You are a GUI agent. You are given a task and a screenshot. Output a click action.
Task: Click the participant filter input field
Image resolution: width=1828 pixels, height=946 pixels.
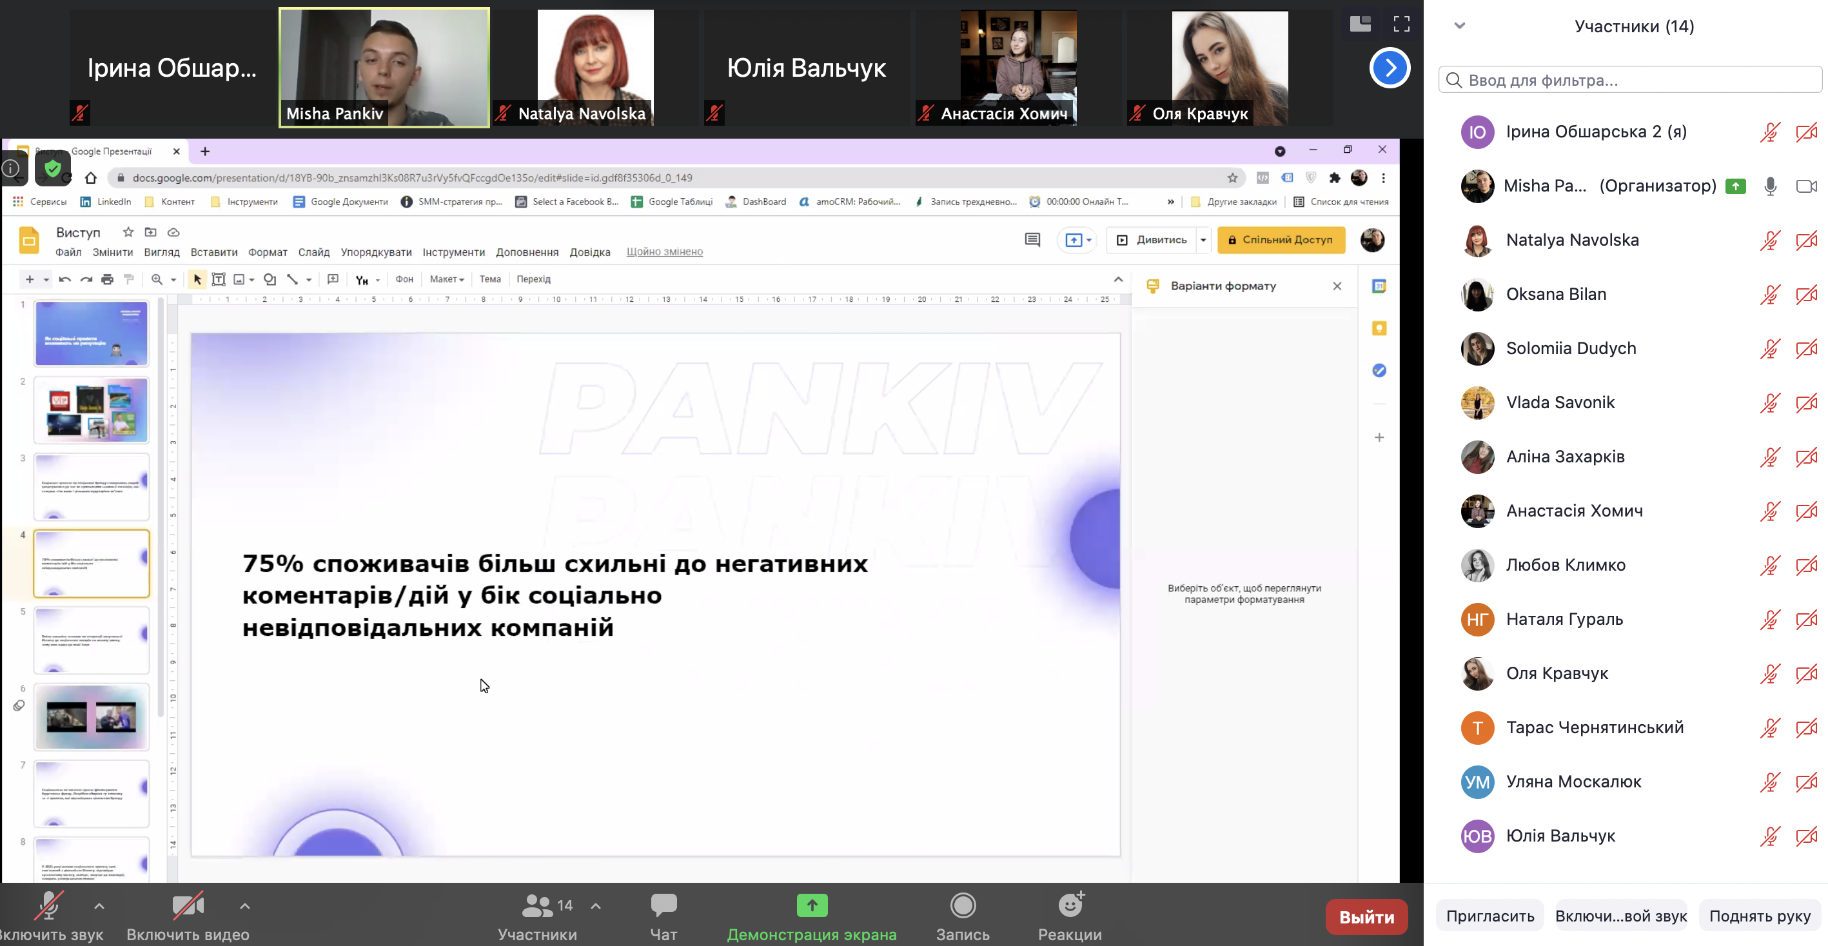1629,80
